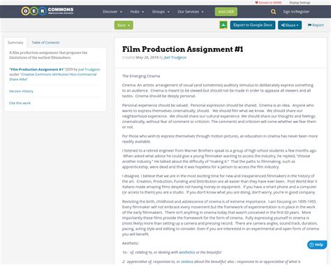Viewport: 331px width, 265px height.
Task: Switch to the Summary tab
Action: click(15, 43)
